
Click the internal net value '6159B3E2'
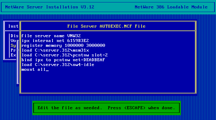(78, 40)
